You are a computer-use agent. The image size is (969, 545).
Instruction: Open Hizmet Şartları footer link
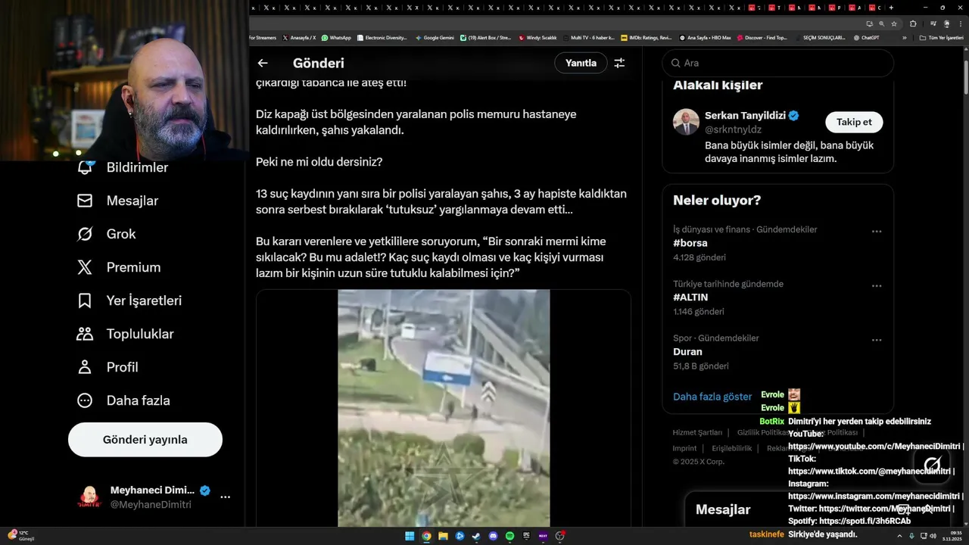pyautogui.click(x=697, y=433)
